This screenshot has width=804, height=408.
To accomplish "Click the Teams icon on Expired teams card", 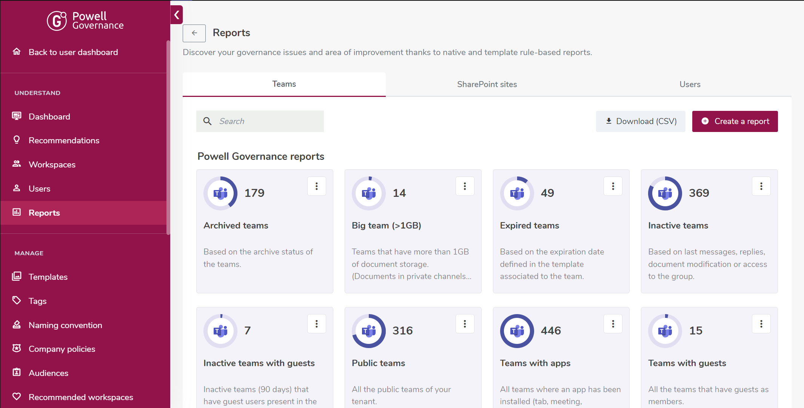I will [517, 193].
